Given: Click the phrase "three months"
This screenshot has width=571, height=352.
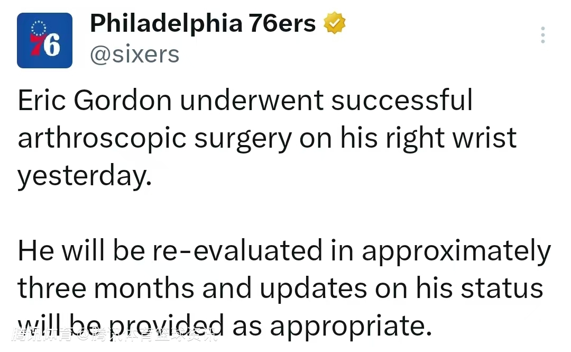Looking at the screenshot, I should [x=105, y=289].
